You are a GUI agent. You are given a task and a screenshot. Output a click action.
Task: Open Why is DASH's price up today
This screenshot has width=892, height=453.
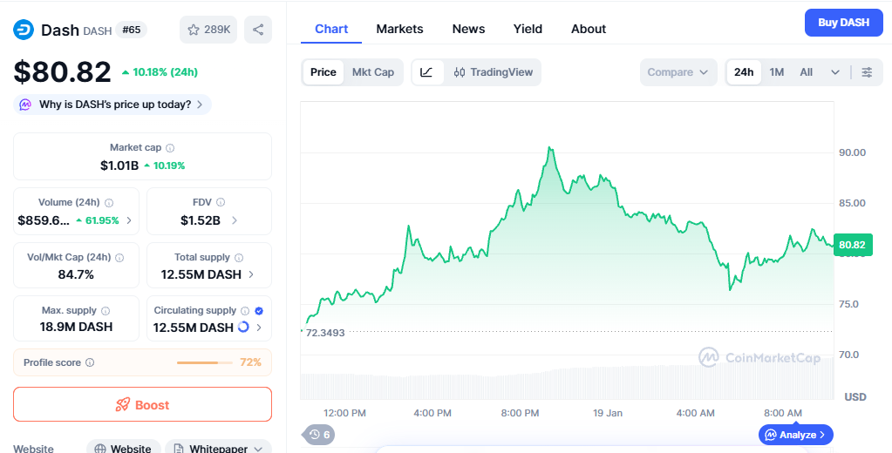(x=112, y=105)
